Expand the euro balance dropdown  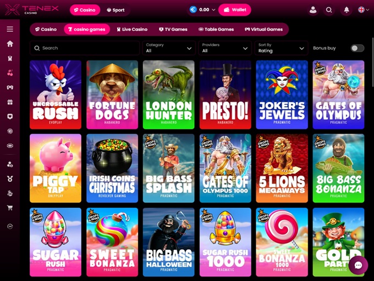click(x=202, y=10)
